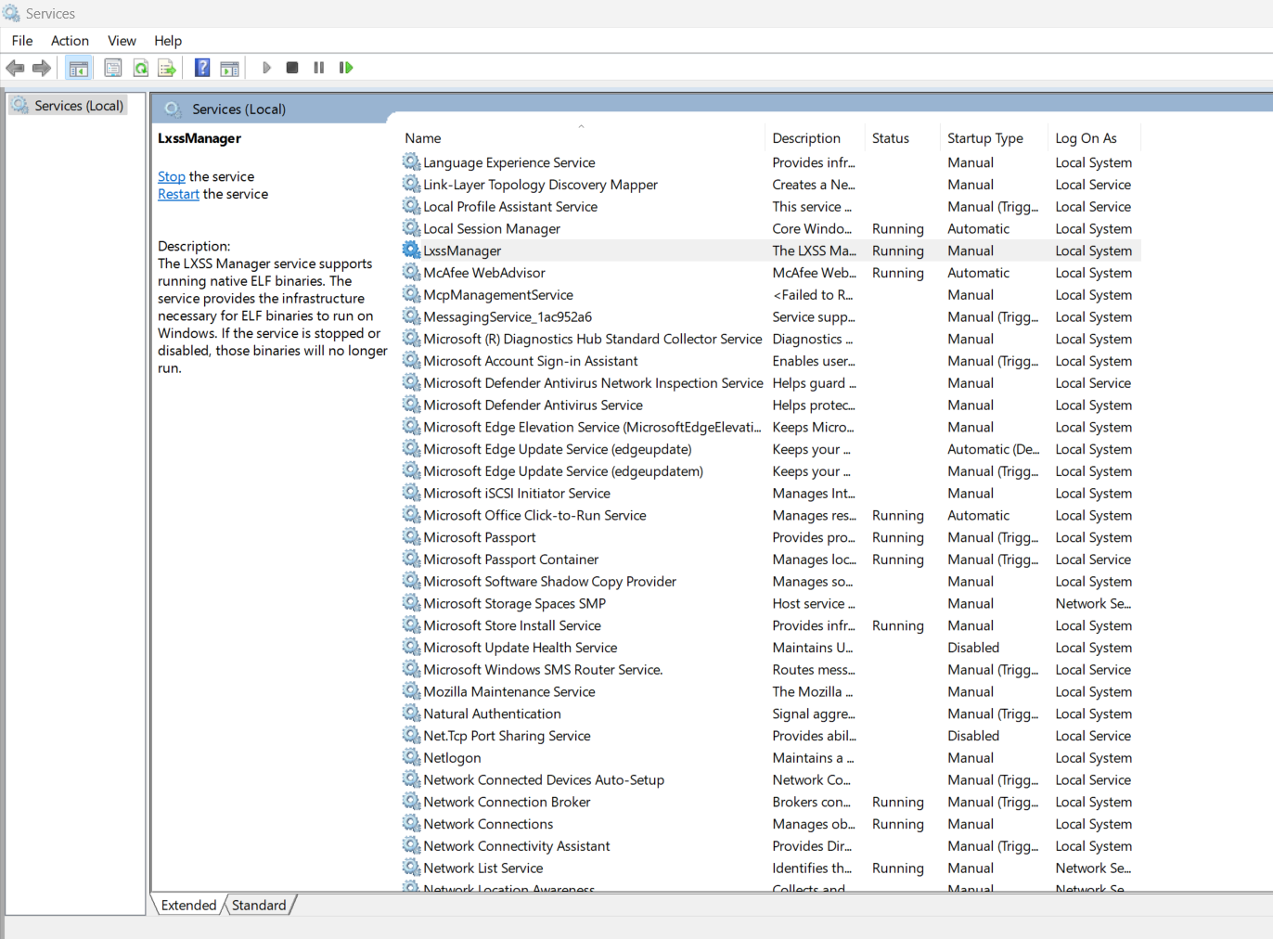Switch to the Extended tab
Screen dimensions: 1273x939
click(187, 905)
